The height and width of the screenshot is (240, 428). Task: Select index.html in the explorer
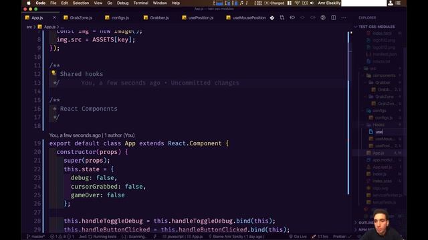tap(382, 33)
